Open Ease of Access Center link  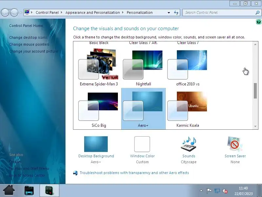click(27, 175)
